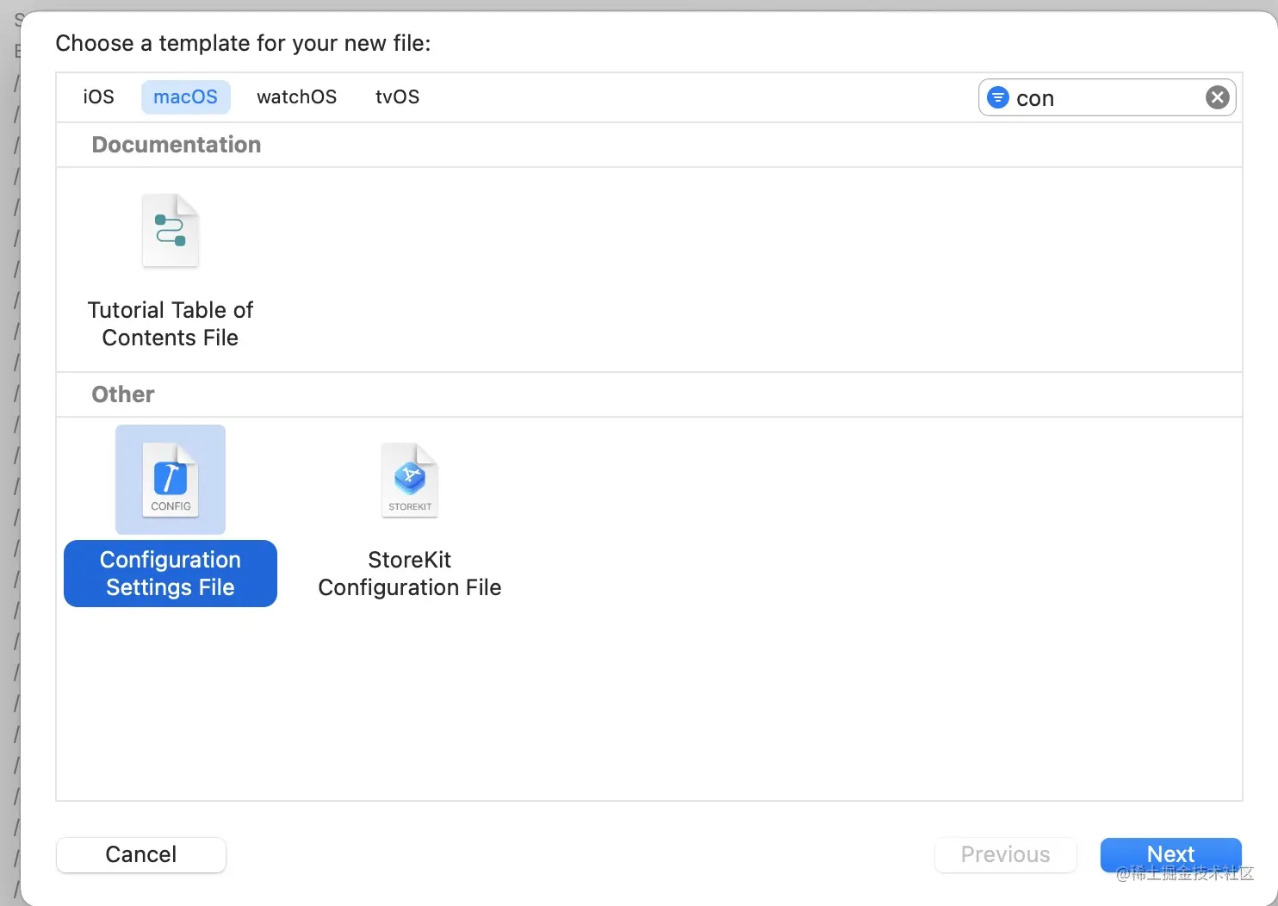Choose the StoreKit Configuration File icon
This screenshot has height=906, width=1278.
coord(410,480)
